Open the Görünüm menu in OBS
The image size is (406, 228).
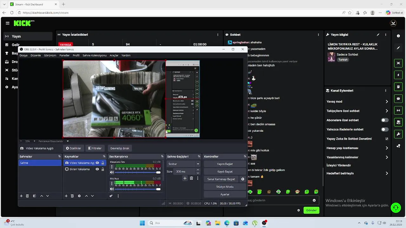50,55
